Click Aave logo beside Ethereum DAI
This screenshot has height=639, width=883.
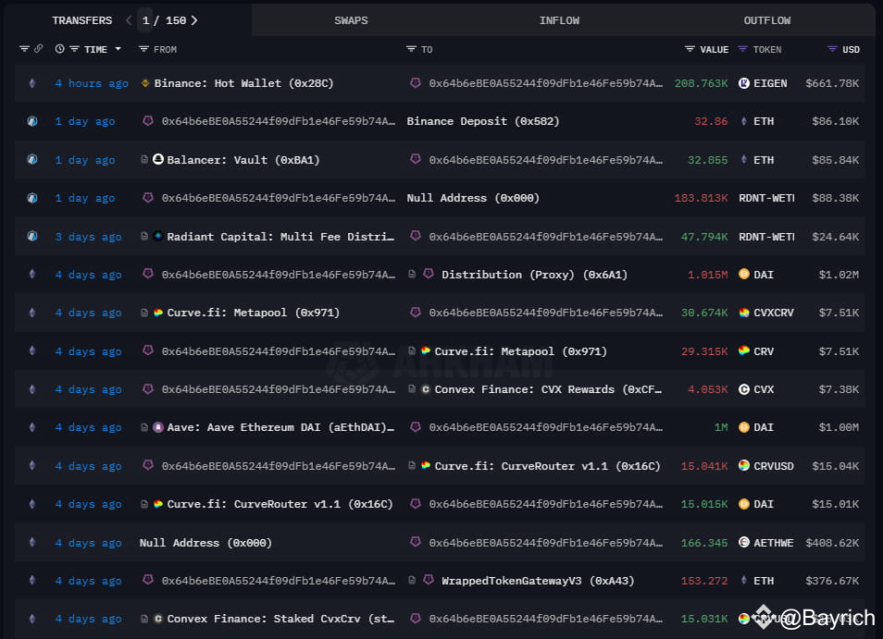point(158,427)
